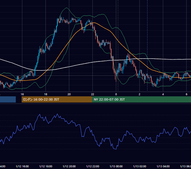Click the 20 hour label on price chart axis
191x169 pixels.
[69, 94]
